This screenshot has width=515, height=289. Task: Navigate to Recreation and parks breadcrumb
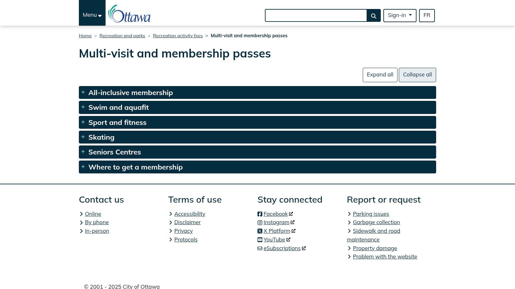pyautogui.click(x=122, y=36)
